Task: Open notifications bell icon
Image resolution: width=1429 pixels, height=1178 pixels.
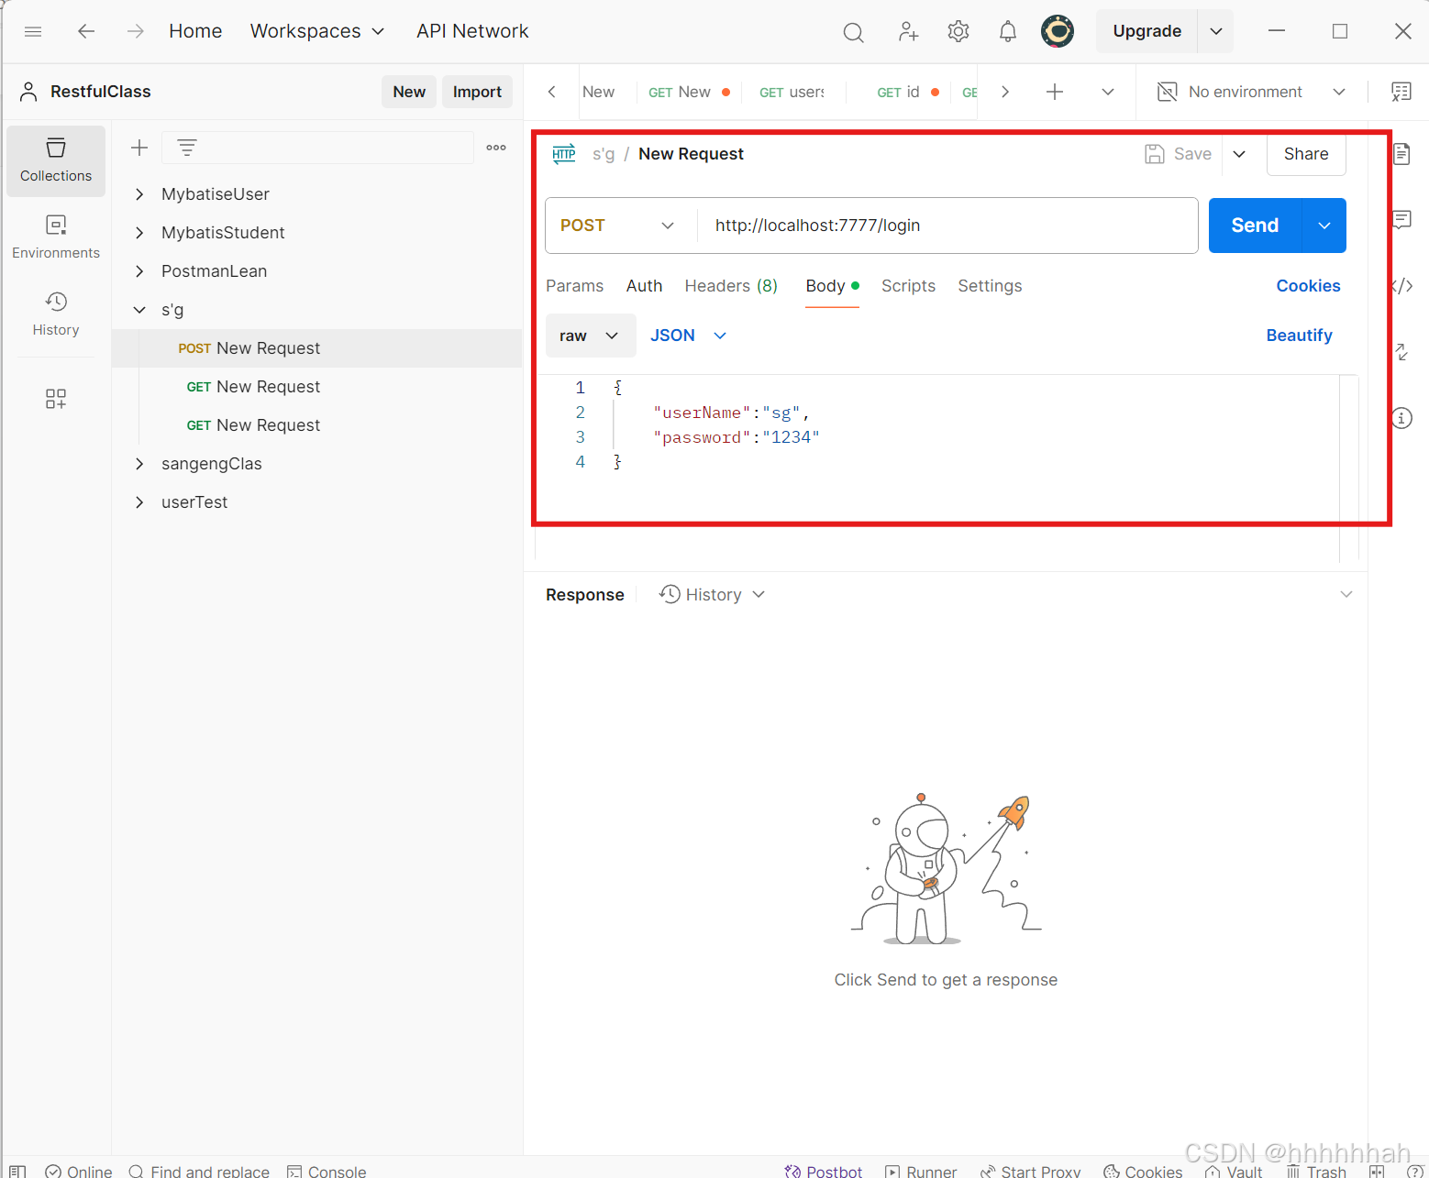Action: point(1008,32)
